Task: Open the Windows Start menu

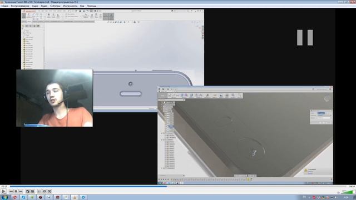Action: [4, 197]
